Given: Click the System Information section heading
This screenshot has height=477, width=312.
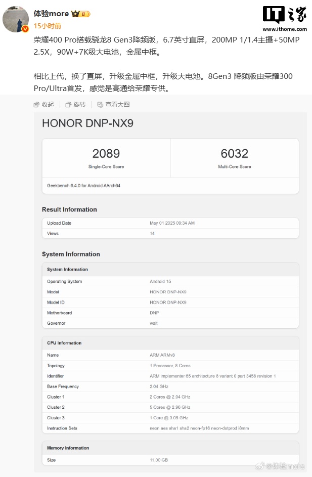Looking at the screenshot, I should point(71,254).
